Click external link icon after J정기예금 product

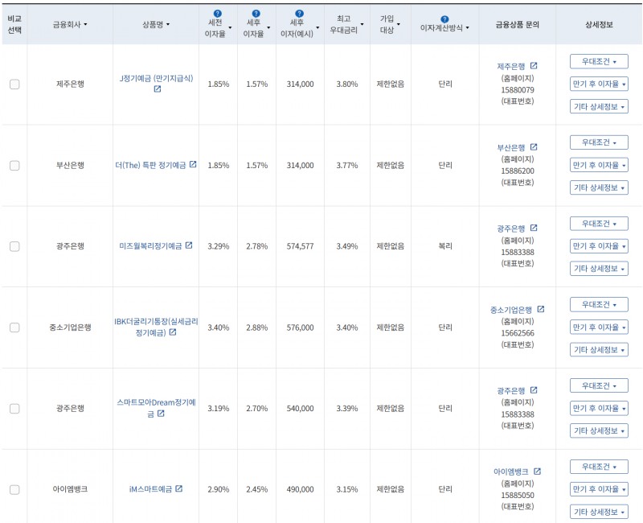click(158, 89)
